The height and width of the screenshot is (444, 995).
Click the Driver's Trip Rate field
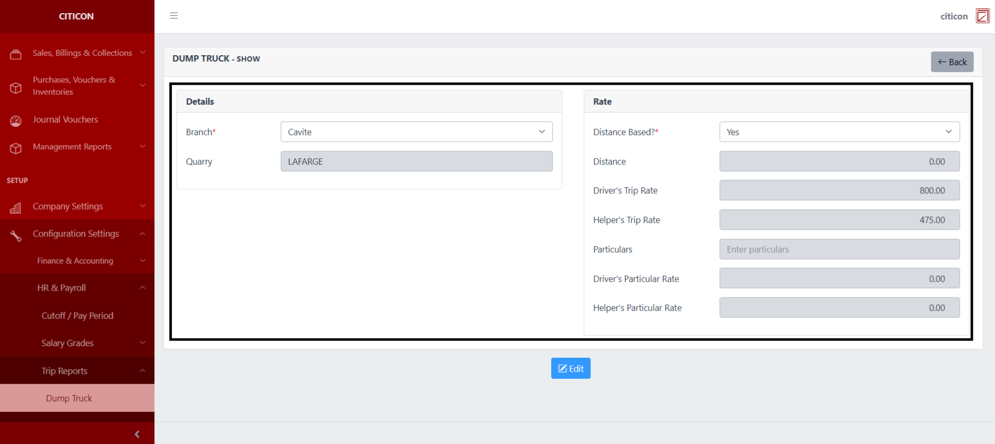click(839, 191)
